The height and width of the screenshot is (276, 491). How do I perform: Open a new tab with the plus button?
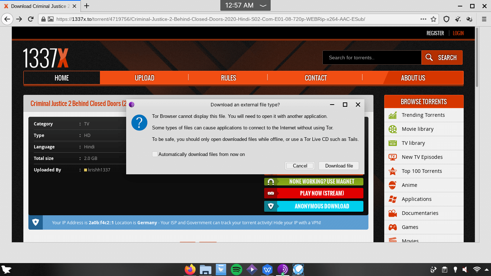[87, 6]
